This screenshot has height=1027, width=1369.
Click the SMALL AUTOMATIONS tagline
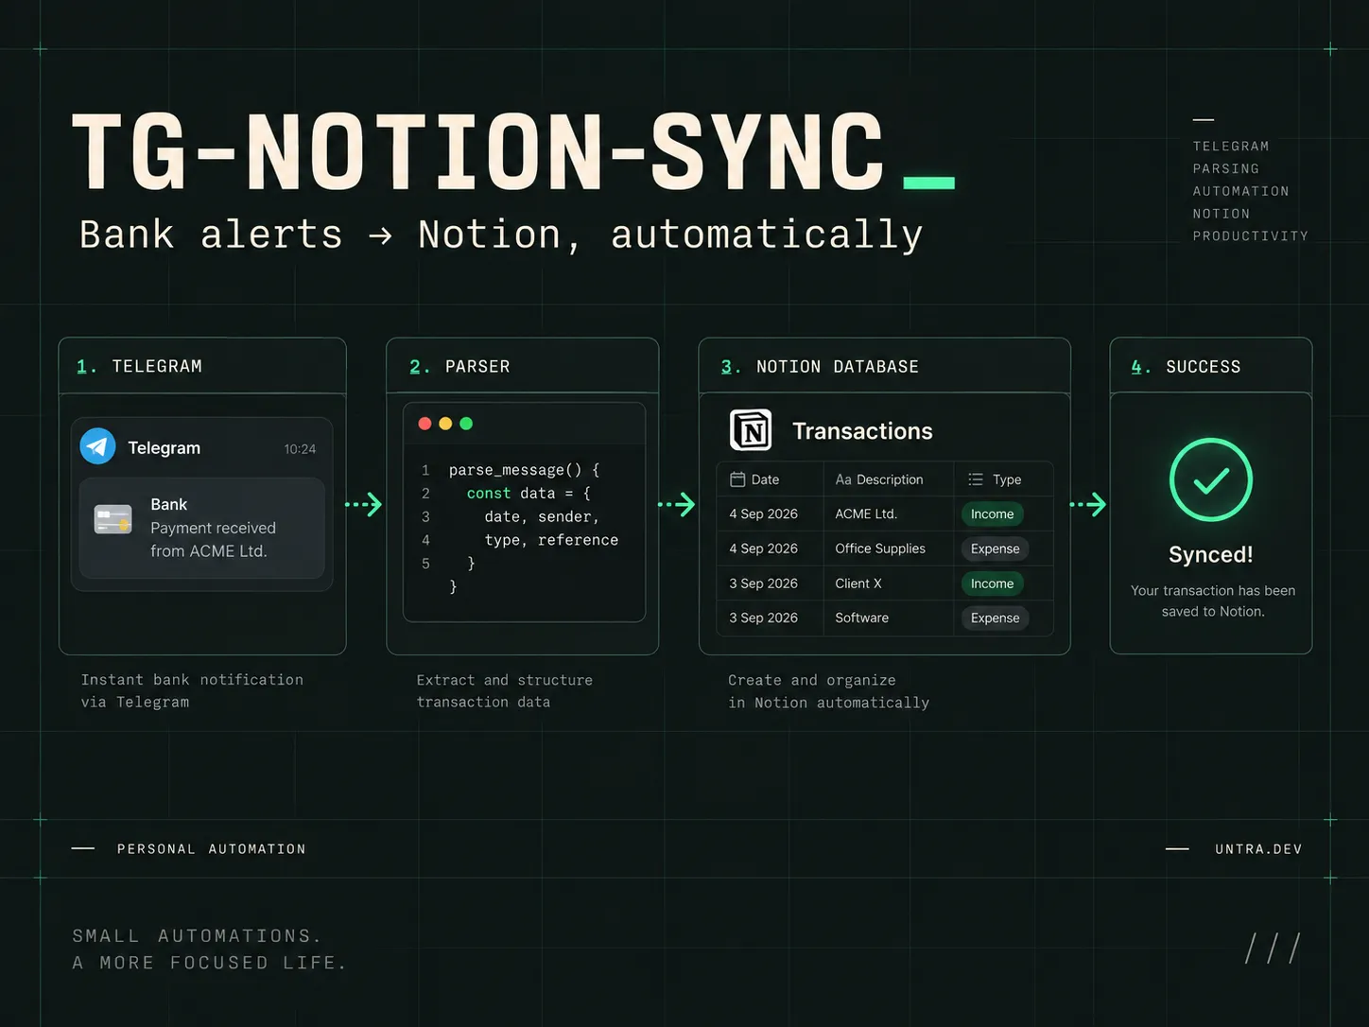(x=210, y=949)
